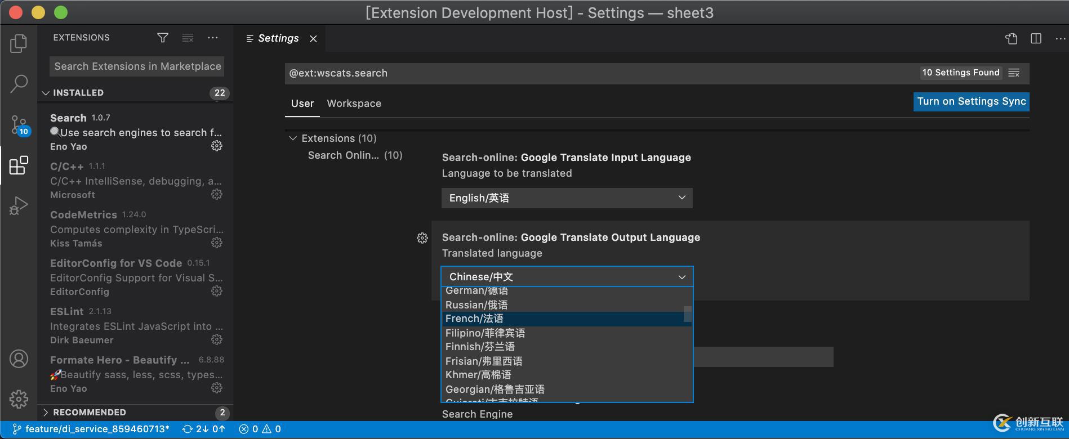Viewport: 1069px width, 439px height.
Task: Close the Settings editor tab
Action: click(313, 38)
